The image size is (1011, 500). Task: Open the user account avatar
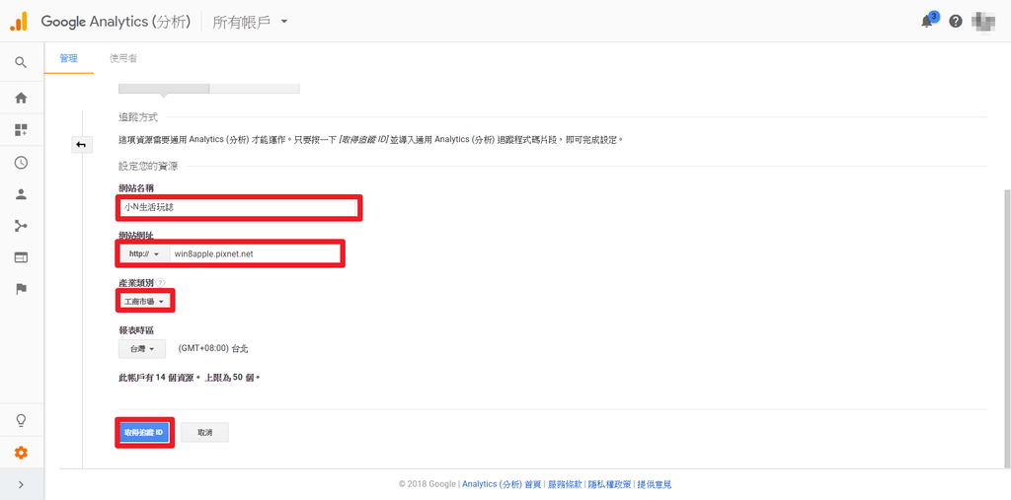click(983, 22)
